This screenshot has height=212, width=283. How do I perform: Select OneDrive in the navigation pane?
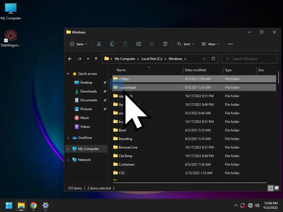coord(85,138)
